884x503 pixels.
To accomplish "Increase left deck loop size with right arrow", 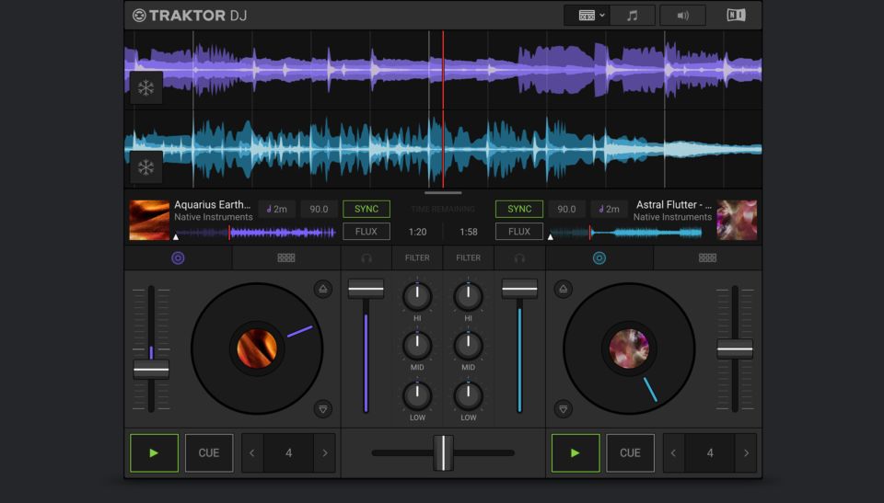I will tap(324, 453).
